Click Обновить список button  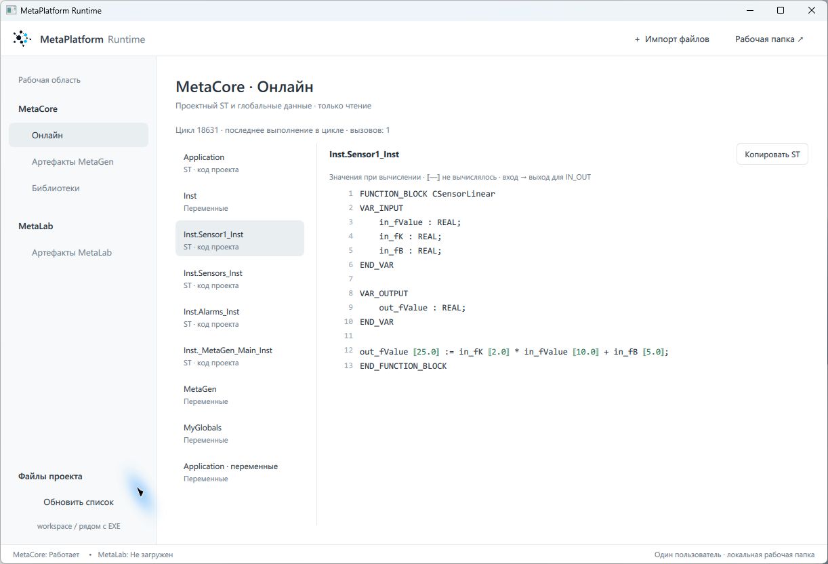[79, 502]
